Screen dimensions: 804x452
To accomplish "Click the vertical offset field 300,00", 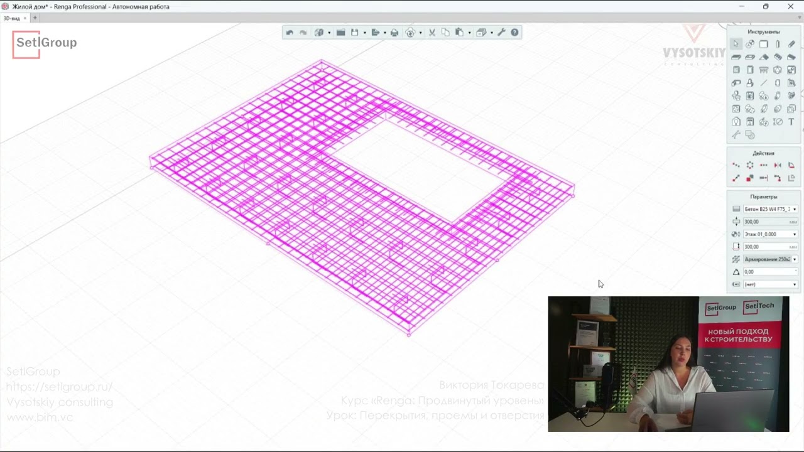I will (770, 247).
